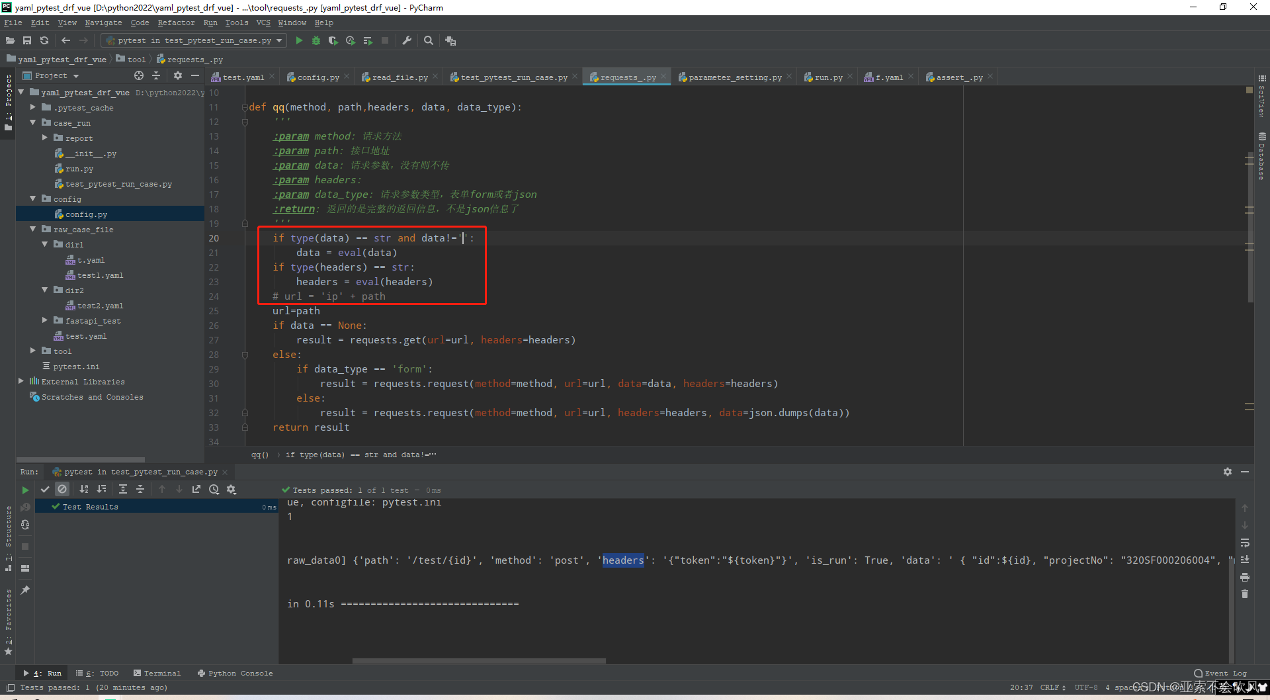Image resolution: width=1270 pixels, height=700 pixels.
Task: Select pytest.ini in project tree
Action: [76, 367]
